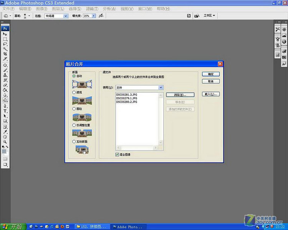Screen dimensions: 288x230
Task: Select the Paint Bucket tool
Action: point(5,90)
